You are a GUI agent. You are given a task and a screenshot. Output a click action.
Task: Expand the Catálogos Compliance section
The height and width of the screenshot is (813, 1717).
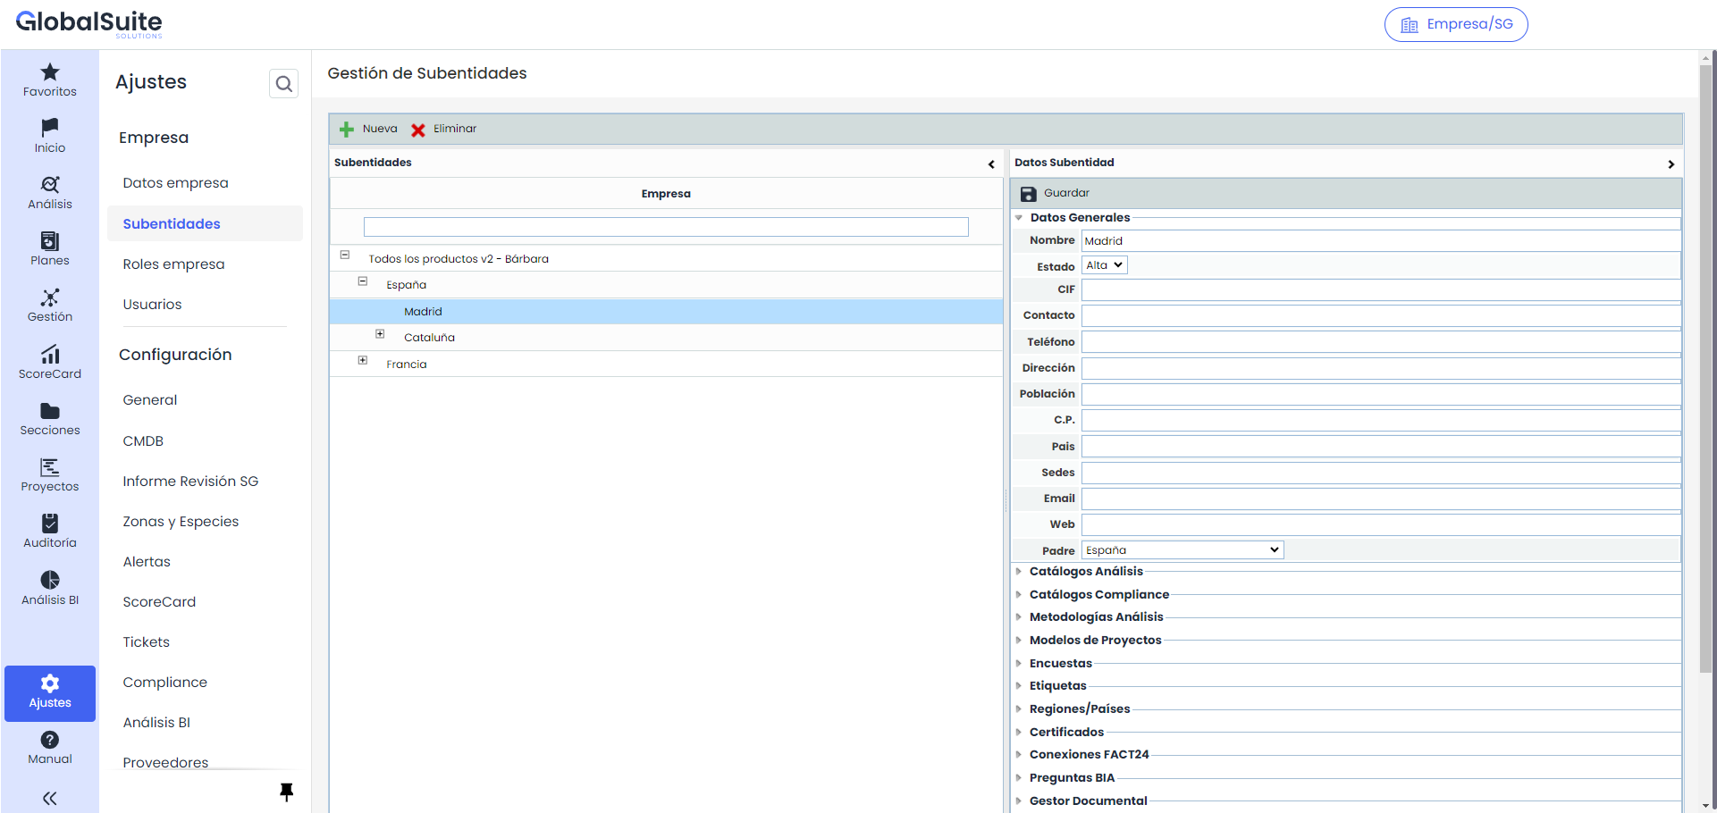(x=1098, y=594)
